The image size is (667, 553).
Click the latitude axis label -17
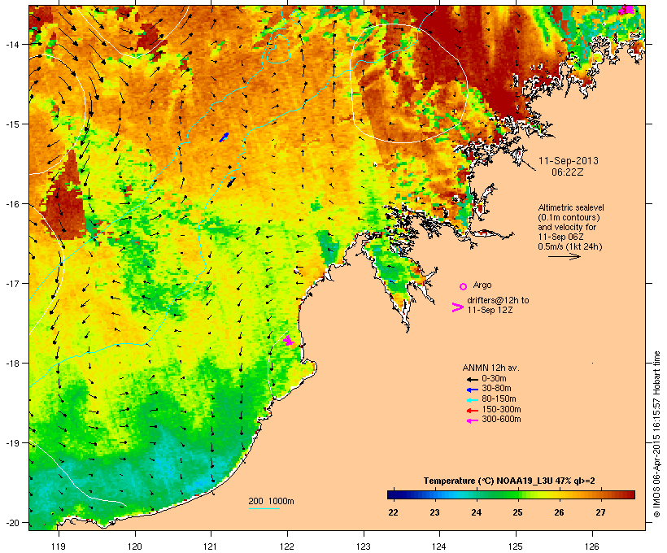pyautogui.click(x=12, y=283)
